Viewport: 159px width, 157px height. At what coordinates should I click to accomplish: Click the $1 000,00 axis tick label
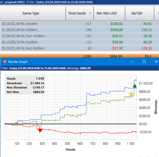point(146,83)
